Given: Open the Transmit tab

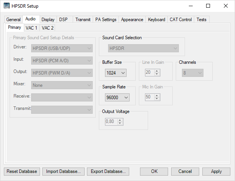Looking at the screenshot, I should click(x=83, y=20).
